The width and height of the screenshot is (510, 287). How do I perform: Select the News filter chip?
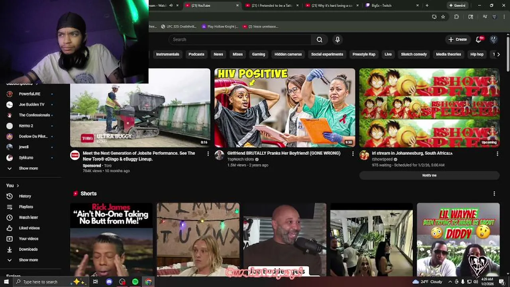point(218,54)
